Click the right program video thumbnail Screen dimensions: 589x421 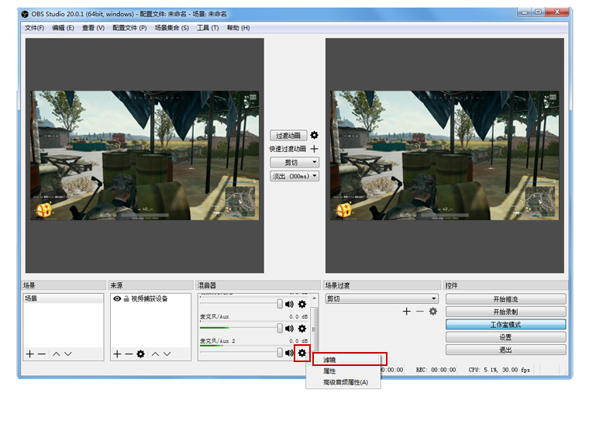tap(444, 155)
